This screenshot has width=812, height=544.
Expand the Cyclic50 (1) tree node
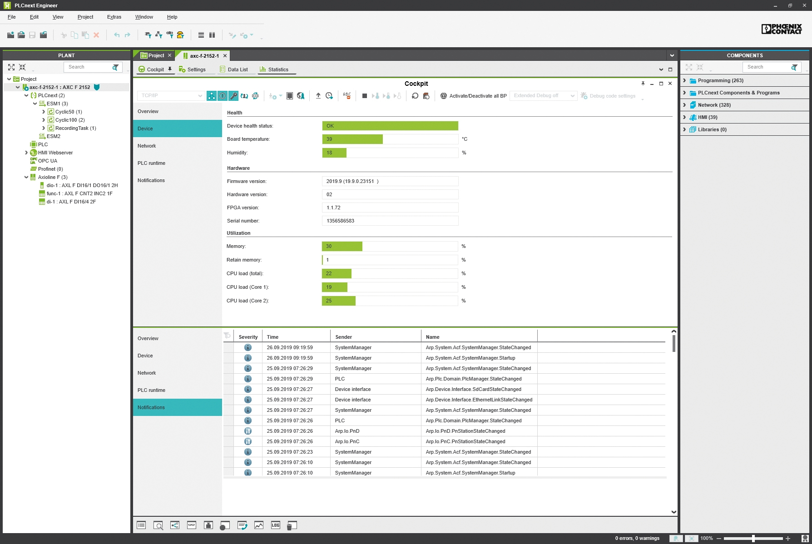(44, 112)
